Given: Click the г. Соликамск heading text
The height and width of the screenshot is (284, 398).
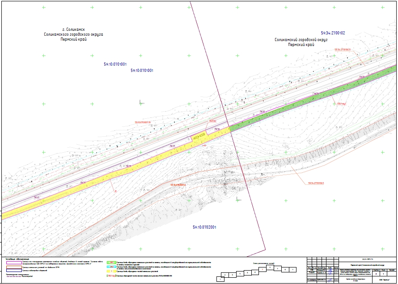Looking at the screenshot, I should tap(74, 29).
